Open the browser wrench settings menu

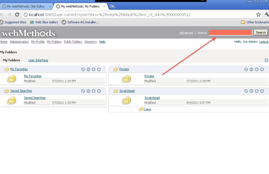(267, 15)
